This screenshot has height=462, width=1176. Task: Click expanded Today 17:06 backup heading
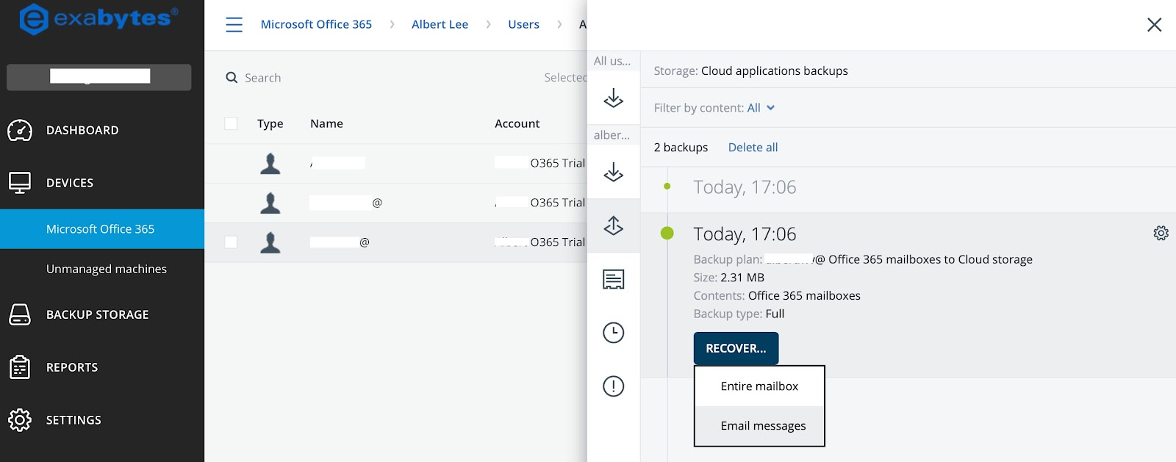pyautogui.click(x=745, y=234)
